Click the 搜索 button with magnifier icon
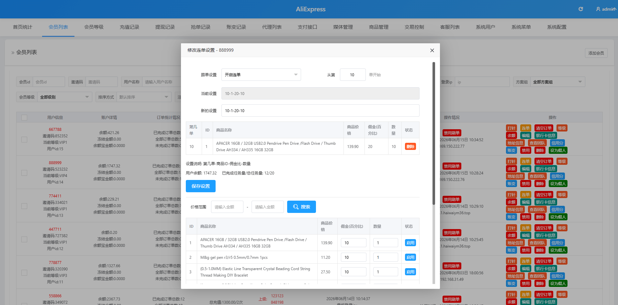The image size is (618, 305). [301, 207]
